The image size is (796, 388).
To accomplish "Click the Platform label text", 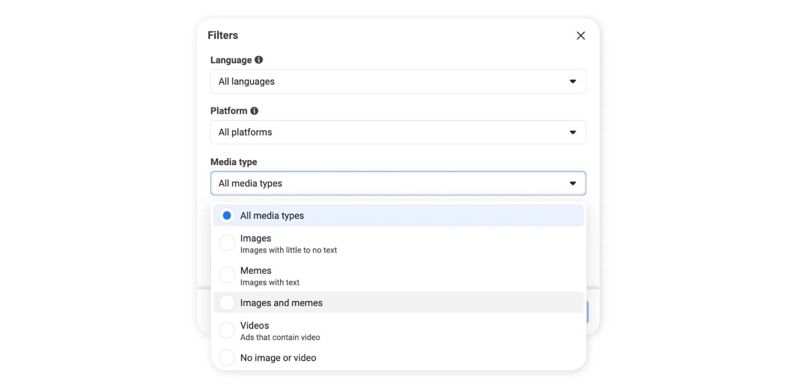I will click(x=229, y=111).
